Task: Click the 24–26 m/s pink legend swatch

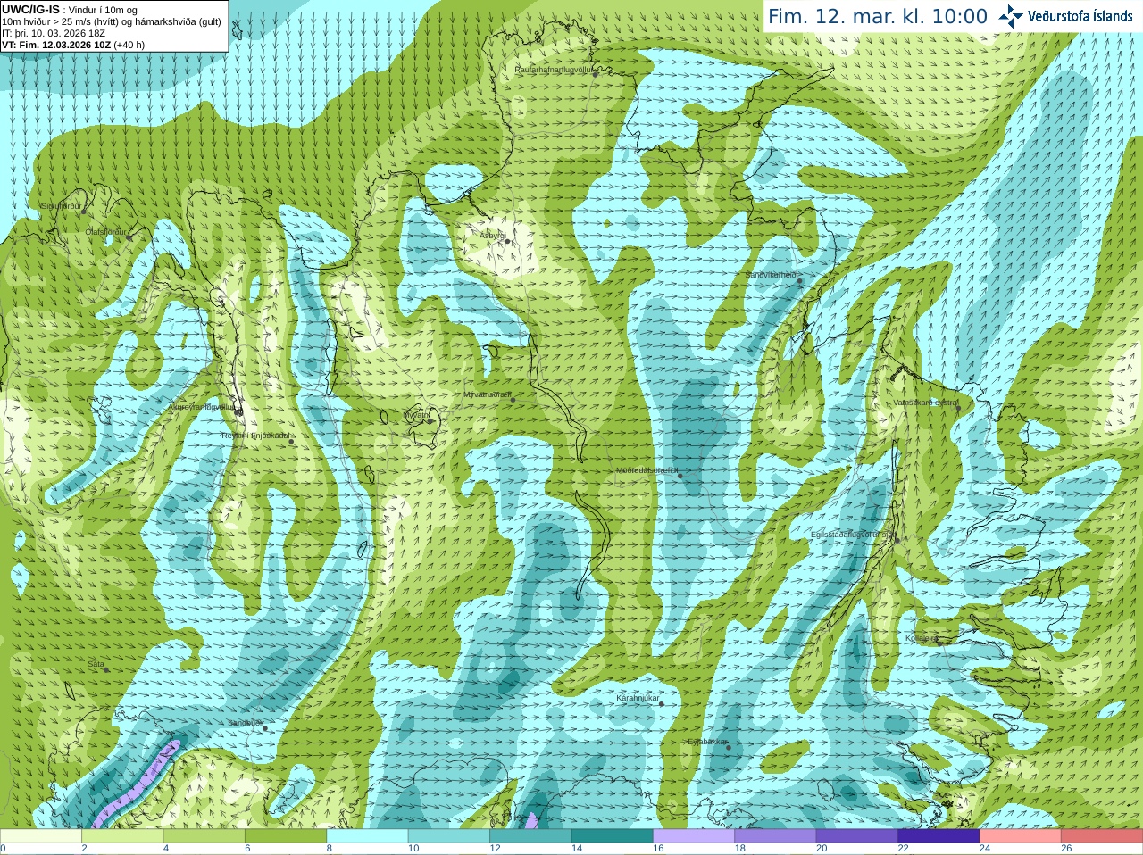Action: tap(1021, 836)
